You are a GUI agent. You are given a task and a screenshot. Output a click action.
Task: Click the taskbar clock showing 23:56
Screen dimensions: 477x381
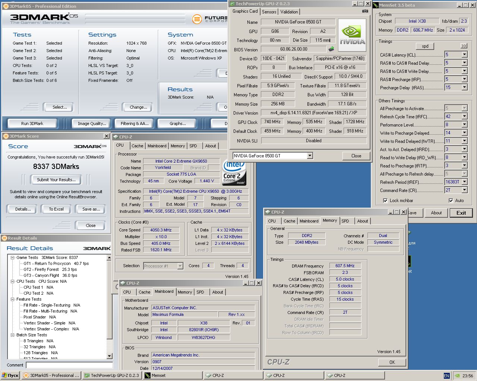[x=468, y=376]
